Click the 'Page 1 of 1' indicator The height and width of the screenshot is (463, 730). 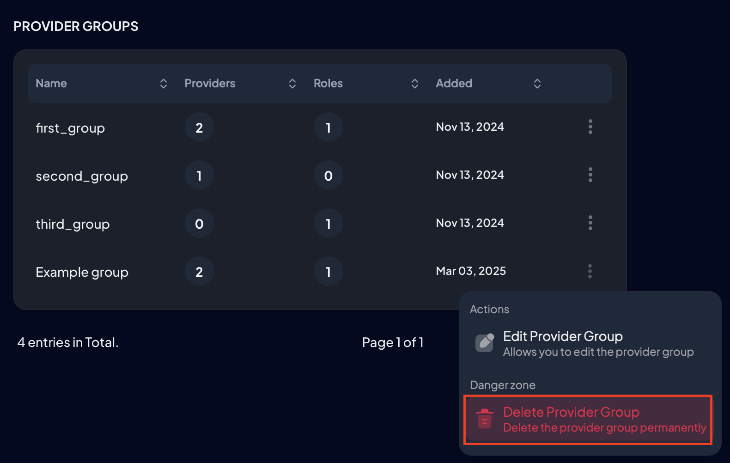(x=393, y=342)
